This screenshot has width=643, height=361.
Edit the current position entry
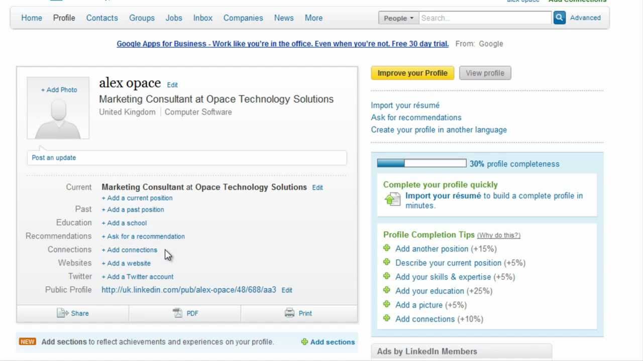[x=317, y=188]
